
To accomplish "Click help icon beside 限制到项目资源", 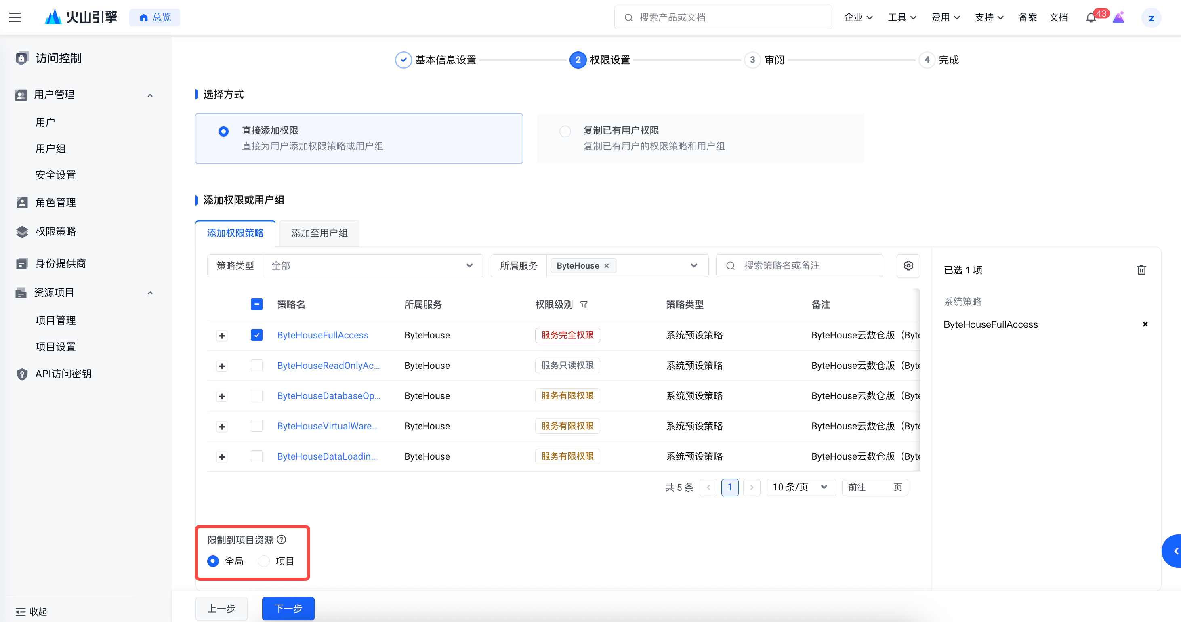I will click(x=282, y=540).
